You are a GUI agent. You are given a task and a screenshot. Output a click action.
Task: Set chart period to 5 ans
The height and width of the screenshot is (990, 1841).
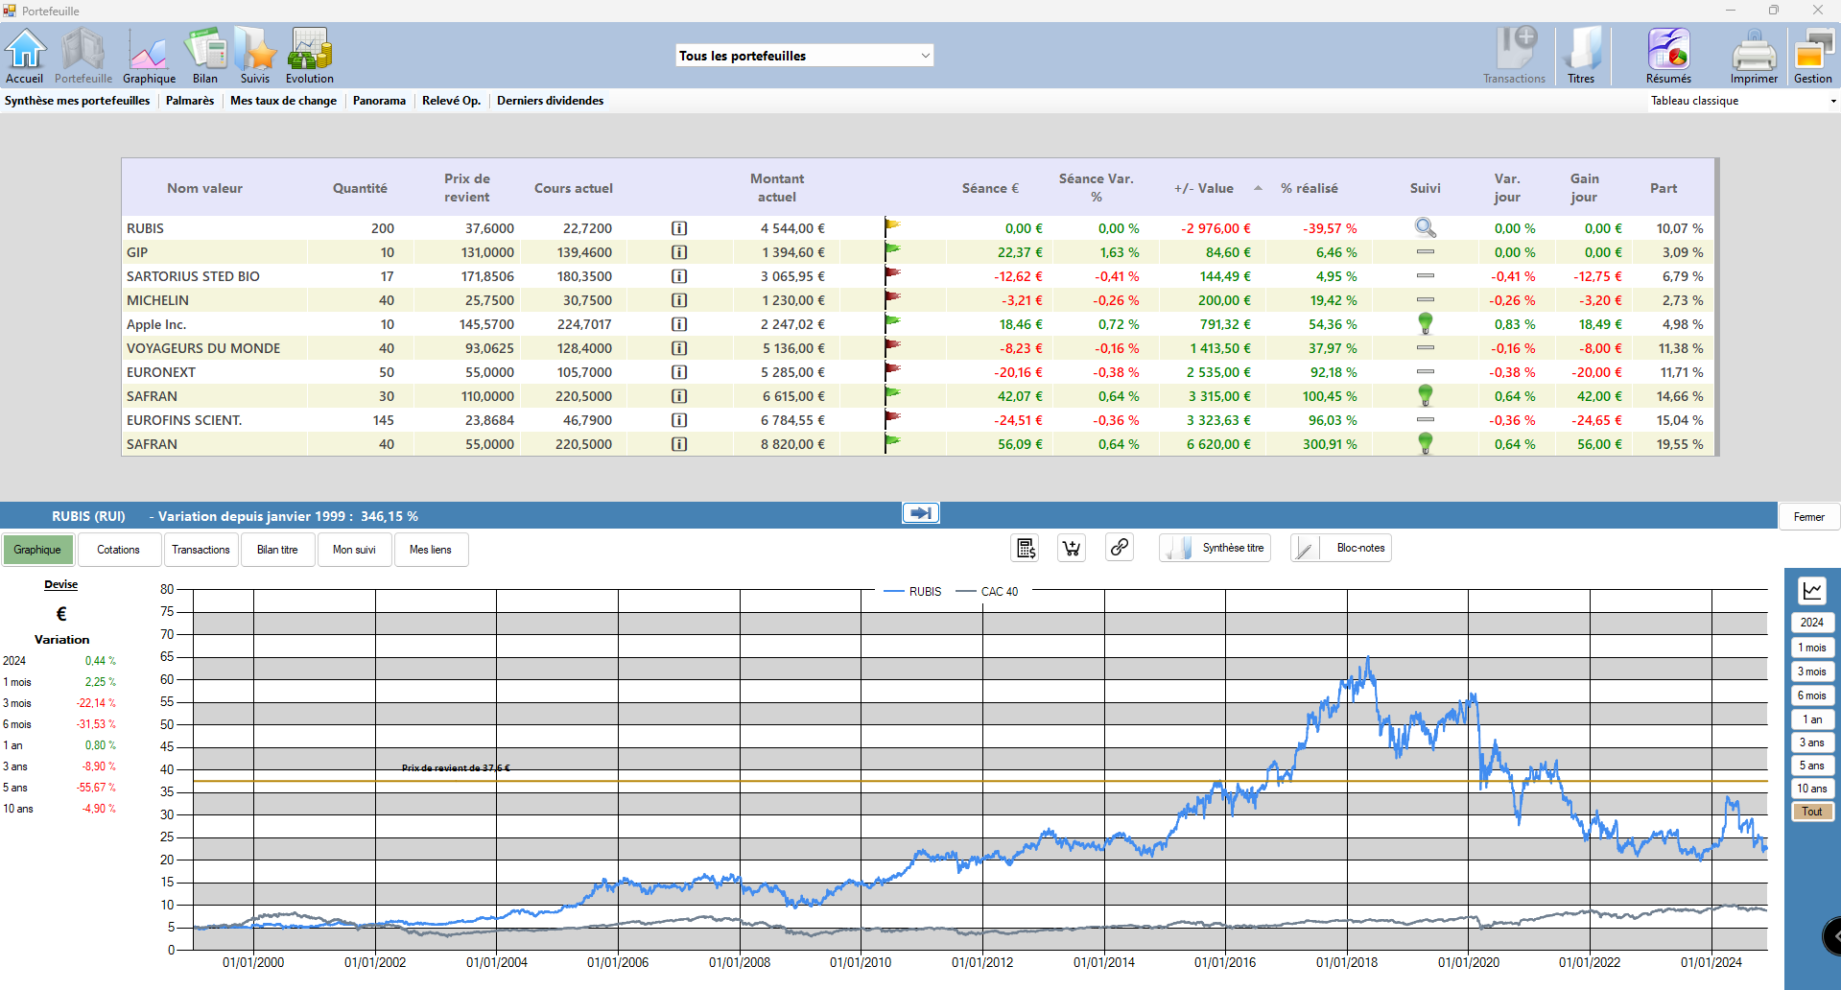coord(1812,766)
